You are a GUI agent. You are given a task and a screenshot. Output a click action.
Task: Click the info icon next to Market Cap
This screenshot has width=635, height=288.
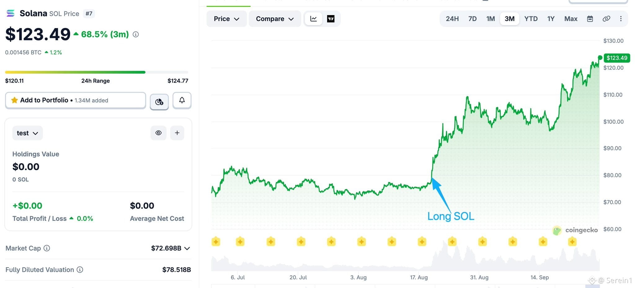pos(47,248)
